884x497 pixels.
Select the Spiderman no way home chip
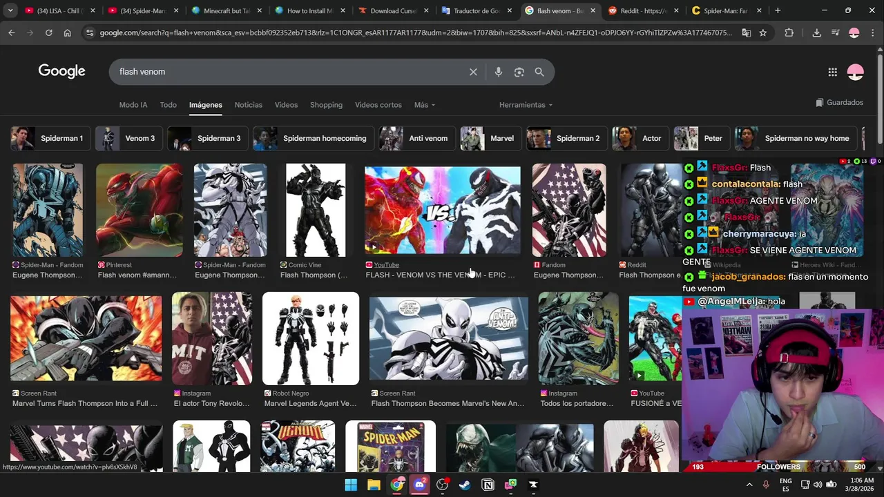795,138
